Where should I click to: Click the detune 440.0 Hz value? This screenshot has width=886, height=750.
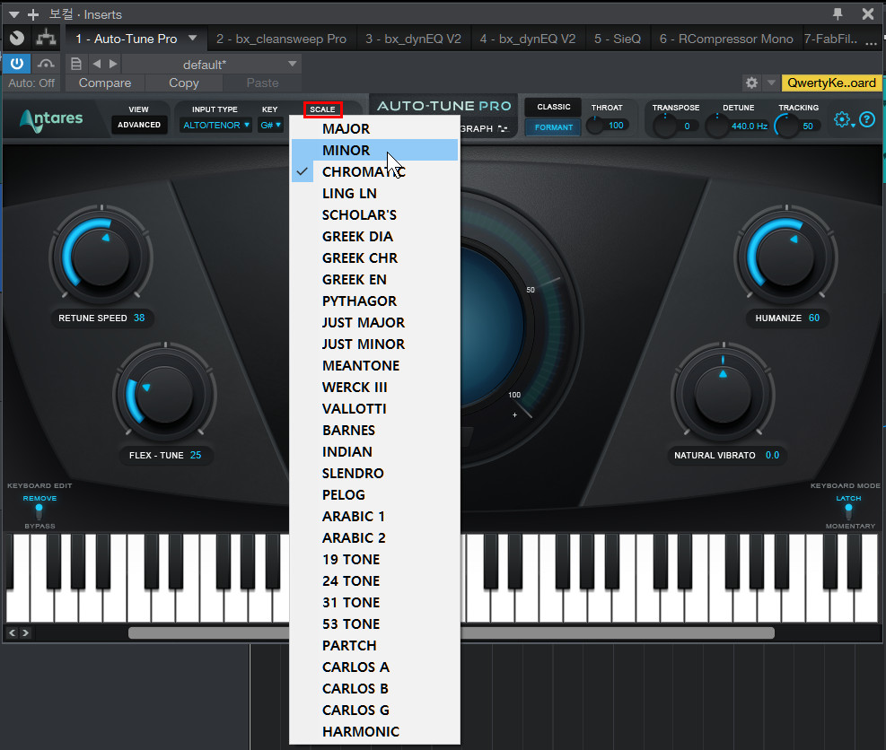pyautogui.click(x=750, y=126)
